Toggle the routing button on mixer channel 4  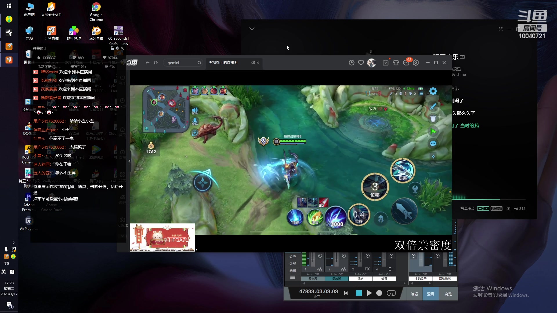coord(391,269)
